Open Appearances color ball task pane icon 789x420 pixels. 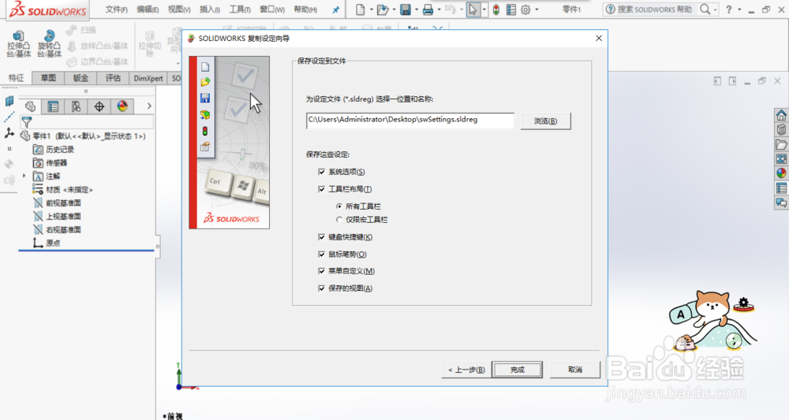(x=781, y=173)
